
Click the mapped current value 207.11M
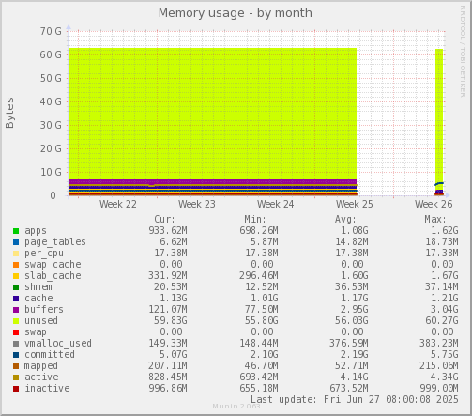(x=168, y=366)
